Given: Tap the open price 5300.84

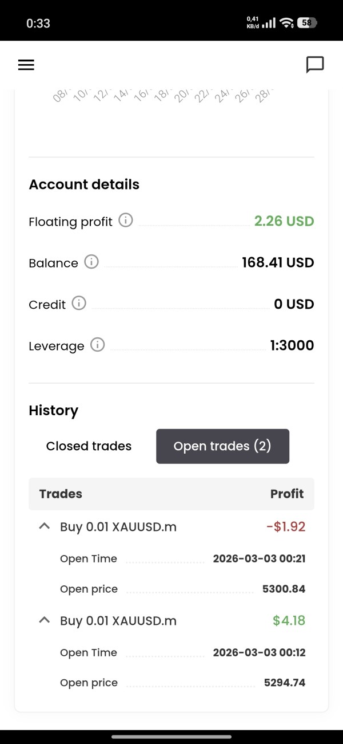Looking at the screenshot, I should (284, 589).
